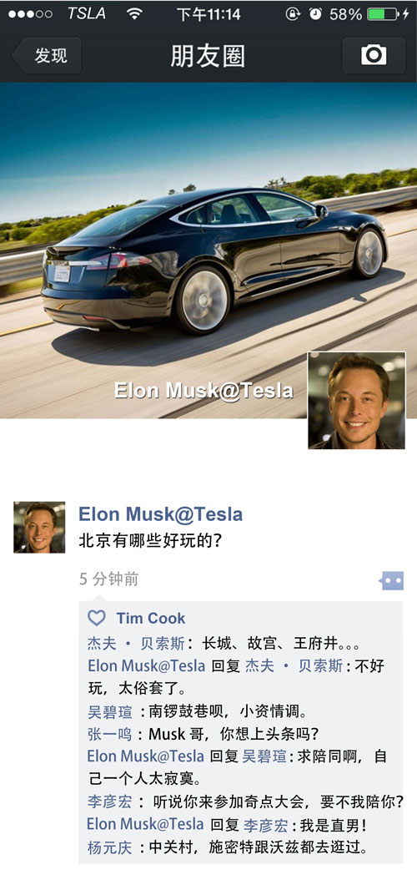Open commenter 杨元庆 profile link
The image size is (417, 885).
[109, 847]
